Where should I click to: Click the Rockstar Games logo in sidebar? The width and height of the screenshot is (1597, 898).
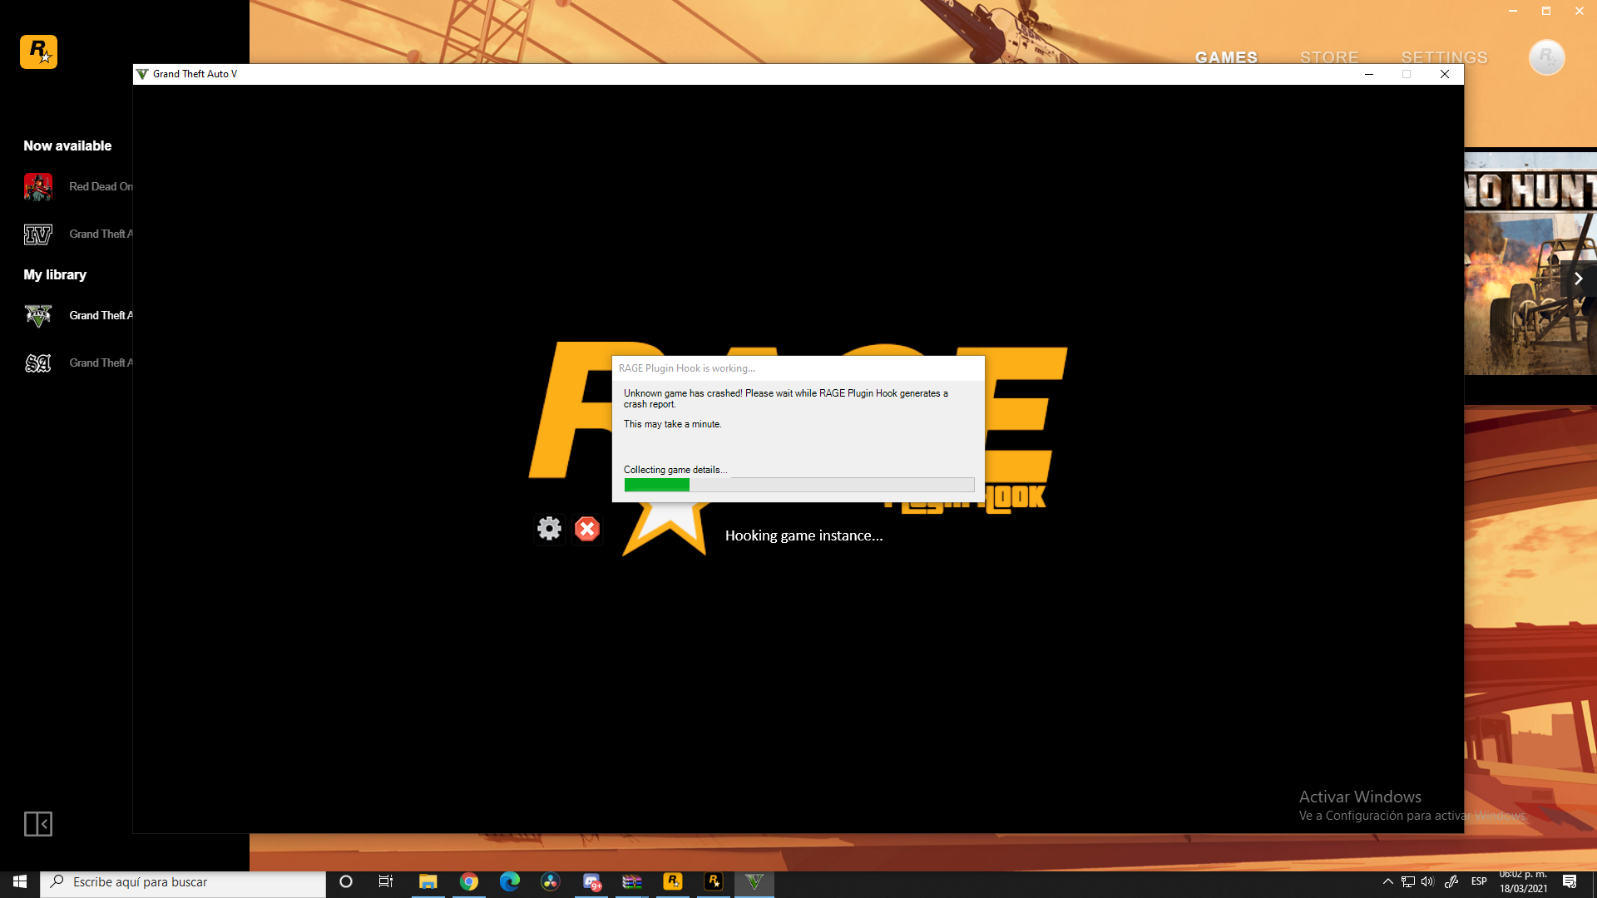38,52
